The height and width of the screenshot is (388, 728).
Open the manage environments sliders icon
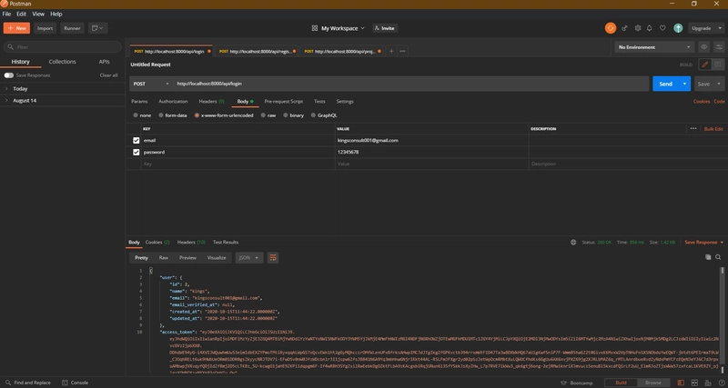(719, 47)
